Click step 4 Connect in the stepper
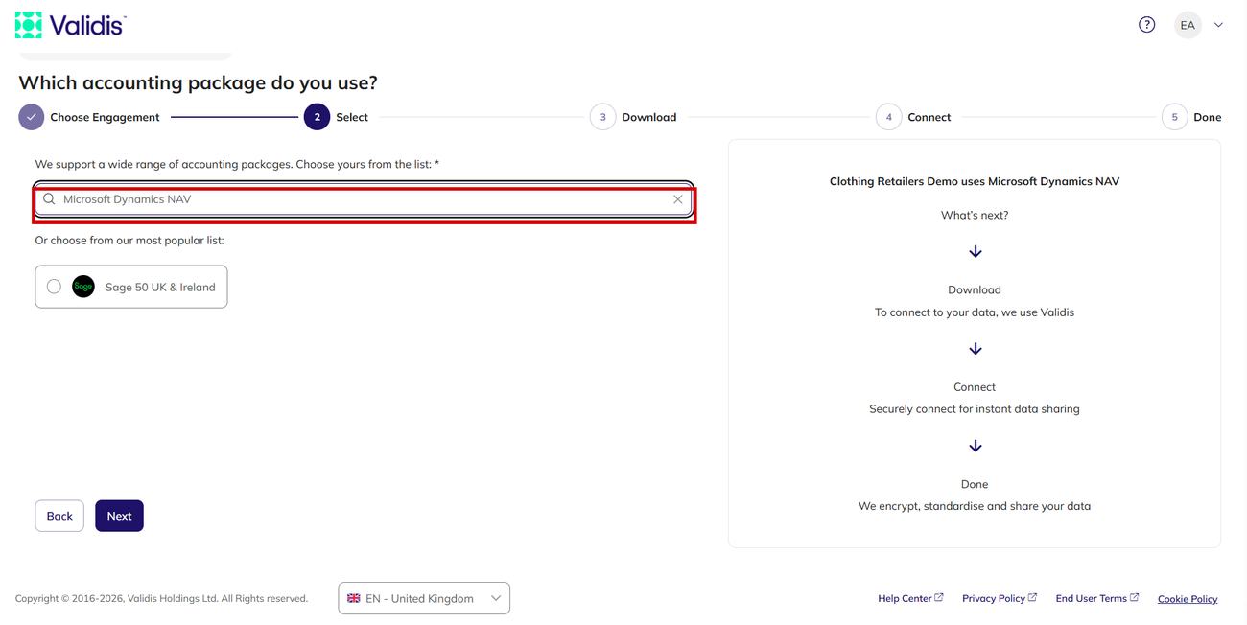1247x625 pixels. click(913, 117)
